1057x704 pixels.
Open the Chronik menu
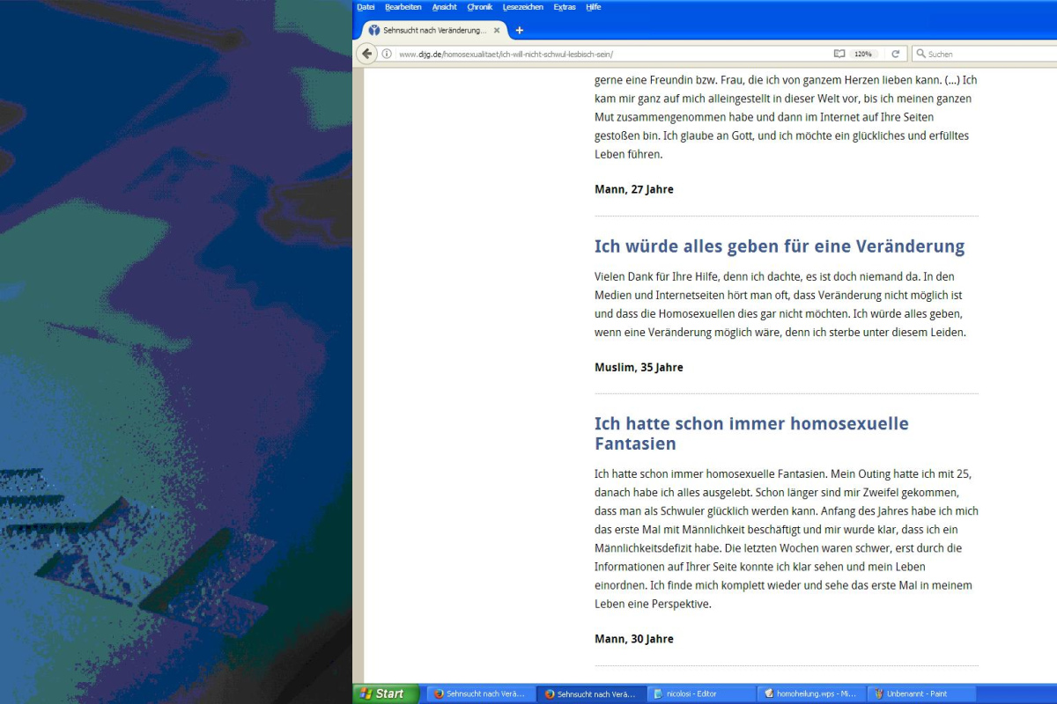[x=480, y=7]
